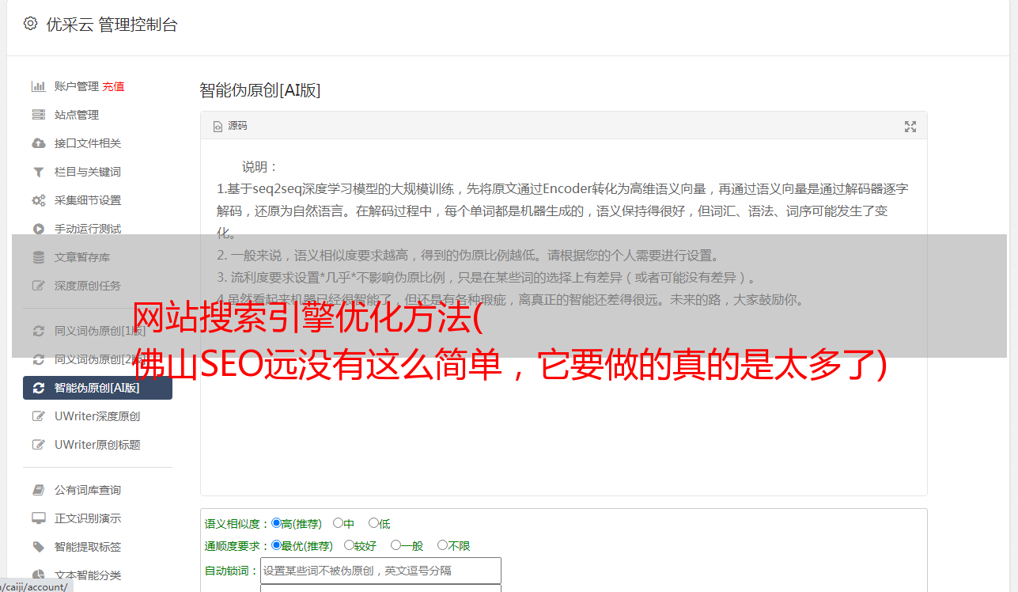Go to 文本智能分类 page

[x=88, y=575]
